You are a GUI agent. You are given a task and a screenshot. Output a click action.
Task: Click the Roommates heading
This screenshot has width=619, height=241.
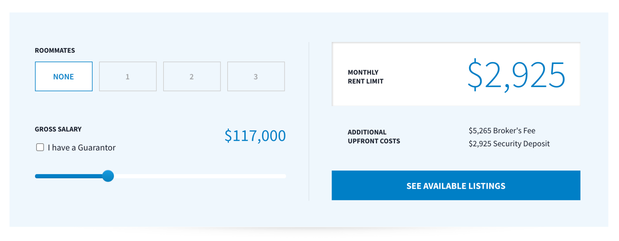[x=55, y=50]
